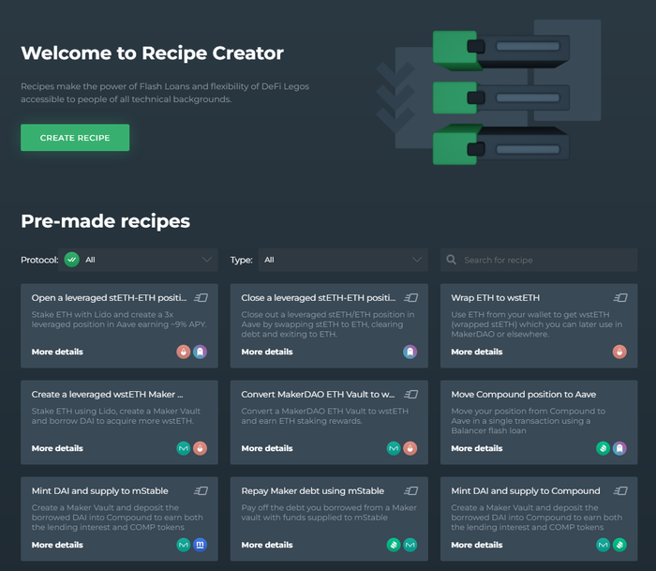Focus the Search for recipe field

click(x=539, y=260)
